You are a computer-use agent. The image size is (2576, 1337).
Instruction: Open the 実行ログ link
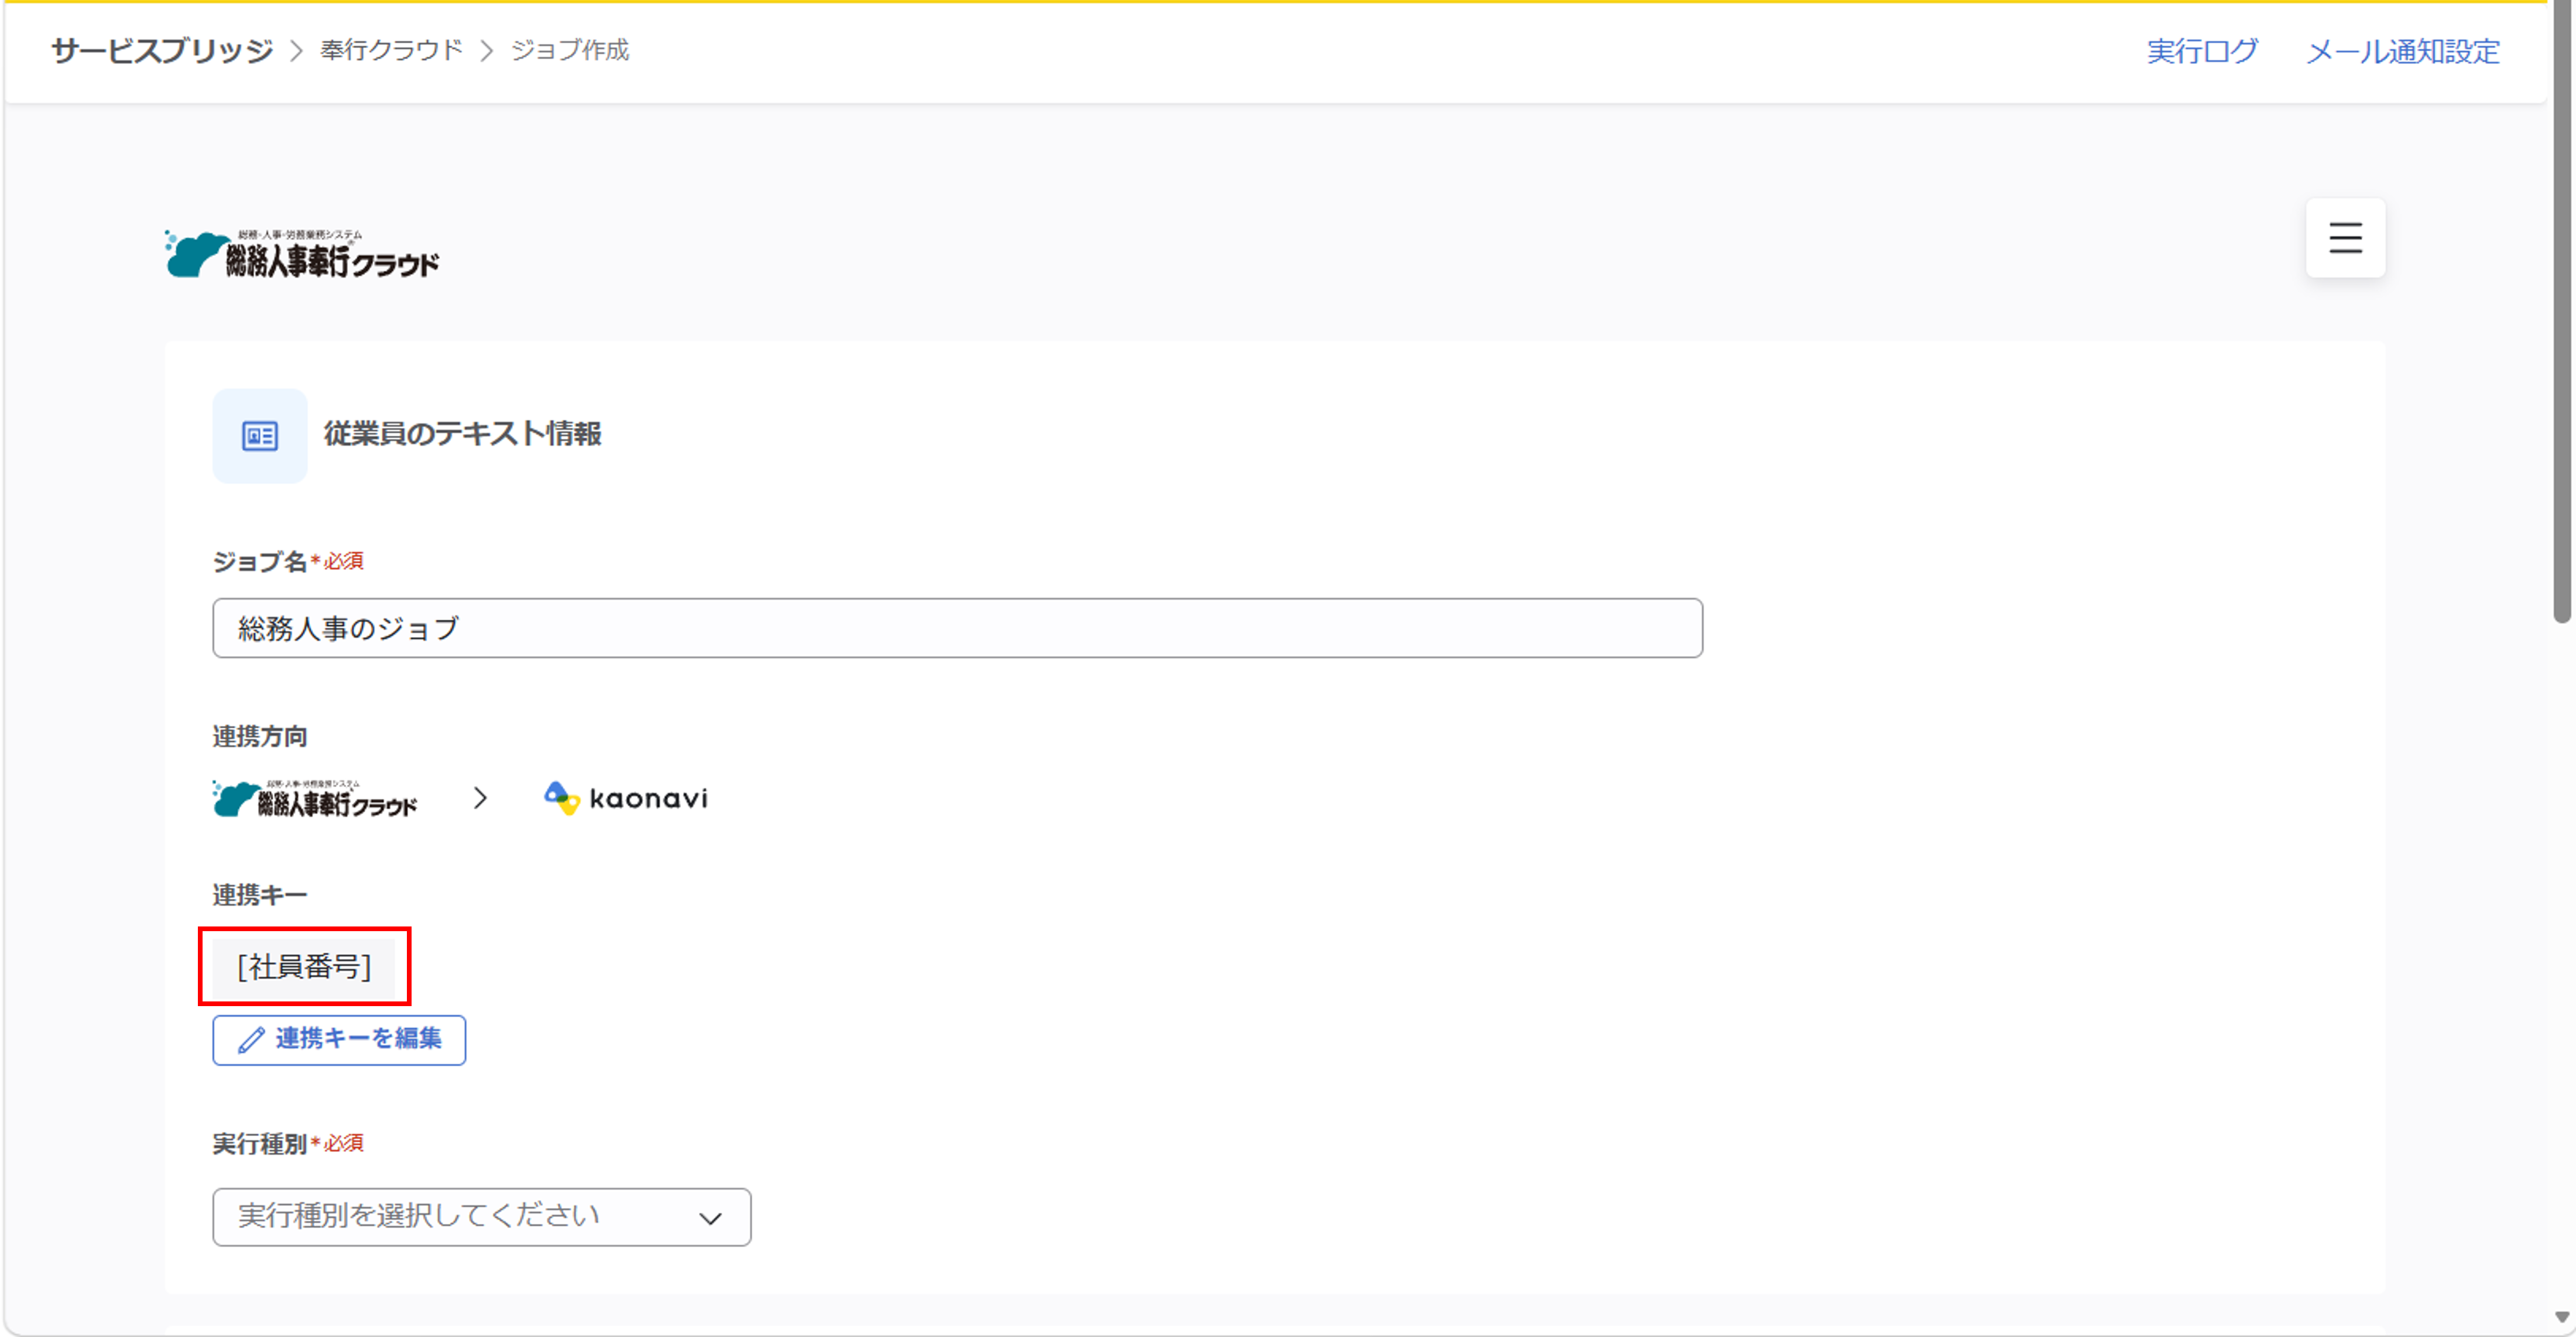pyautogui.click(x=2202, y=51)
